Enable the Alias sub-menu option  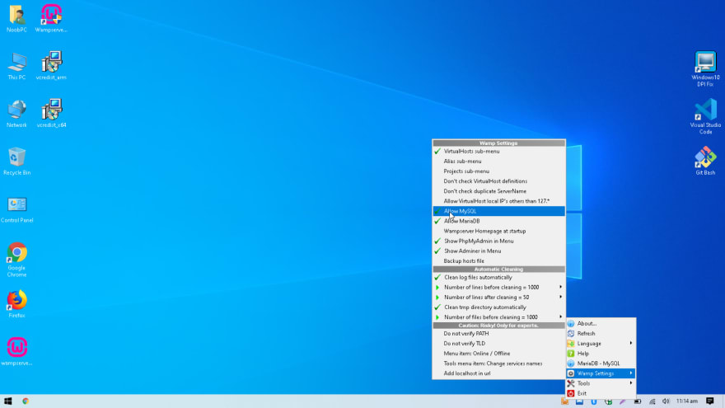point(498,162)
